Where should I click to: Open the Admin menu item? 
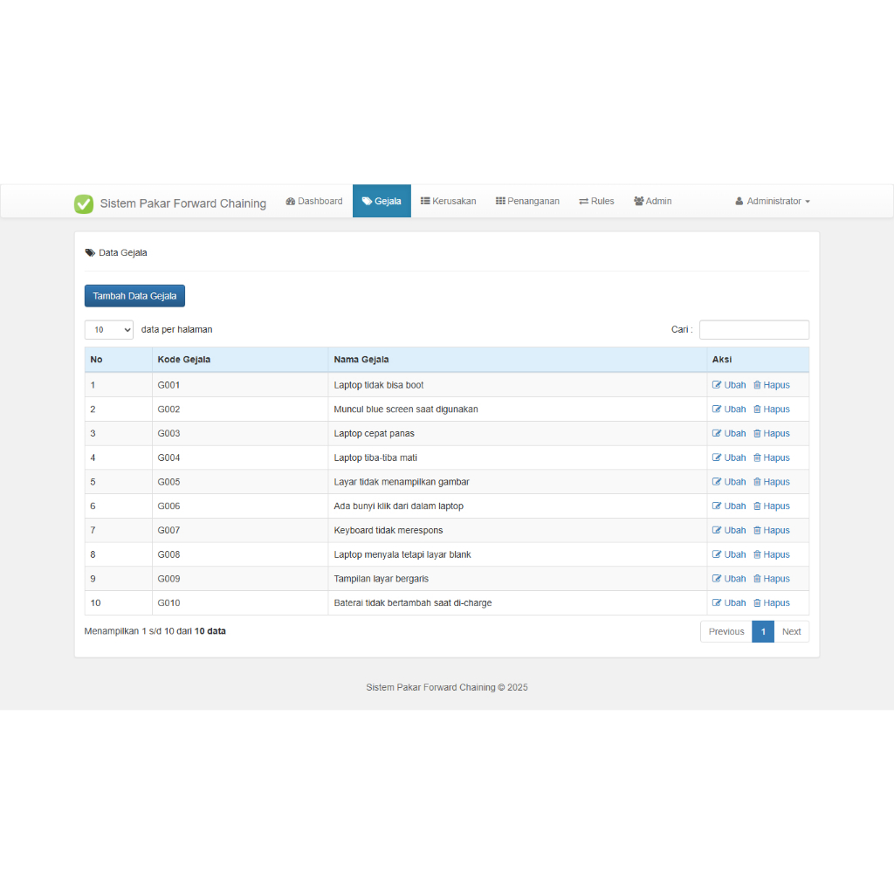[653, 202]
